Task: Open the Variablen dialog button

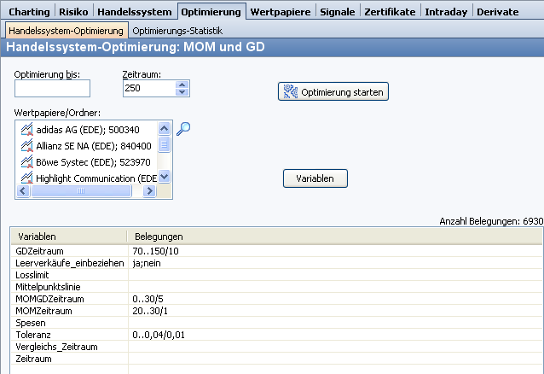Action: (315, 178)
